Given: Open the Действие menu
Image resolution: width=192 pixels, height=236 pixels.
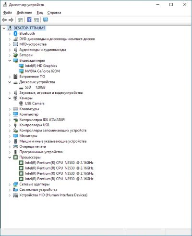Looking at the screenshot, I should click(x=24, y=13).
